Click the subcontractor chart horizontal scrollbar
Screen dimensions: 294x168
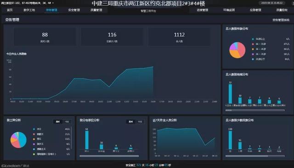click(x=109, y=156)
